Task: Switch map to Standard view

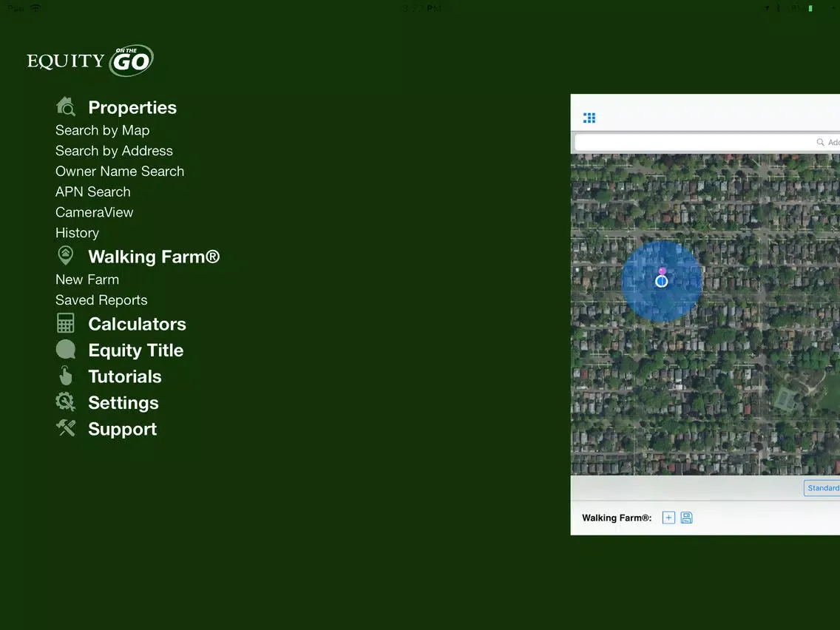Action: click(x=822, y=488)
